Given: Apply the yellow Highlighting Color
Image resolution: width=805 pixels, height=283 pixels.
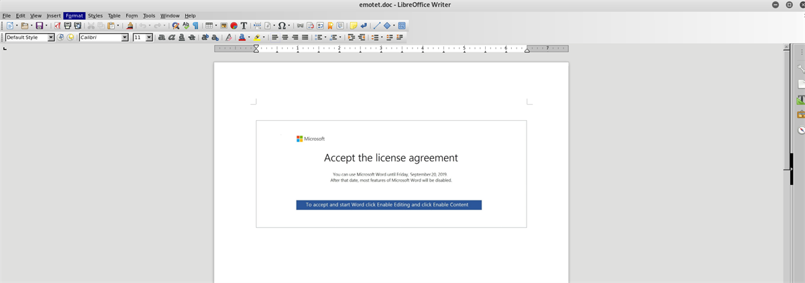Looking at the screenshot, I should (x=257, y=37).
